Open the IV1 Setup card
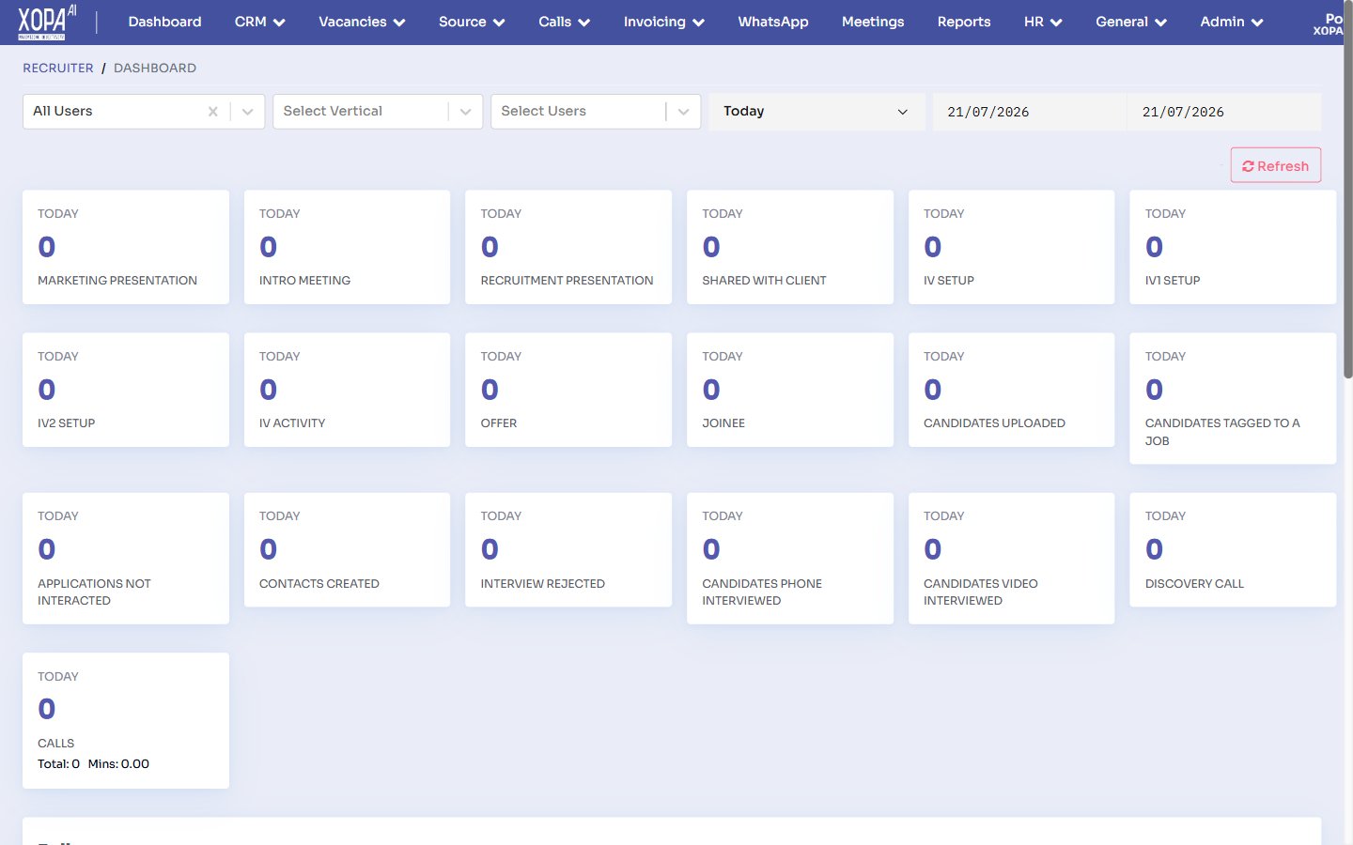Image resolution: width=1353 pixels, height=845 pixels. (1233, 247)
